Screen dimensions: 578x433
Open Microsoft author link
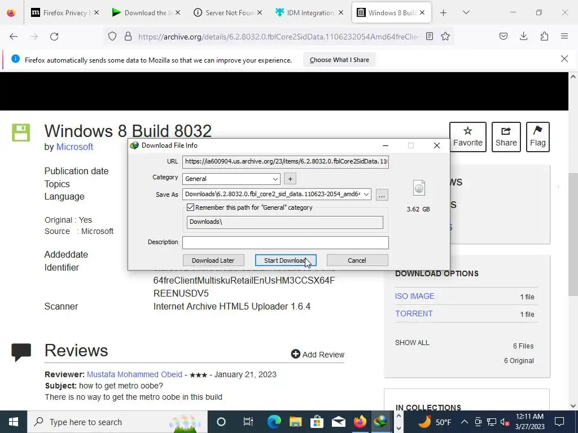75,147
